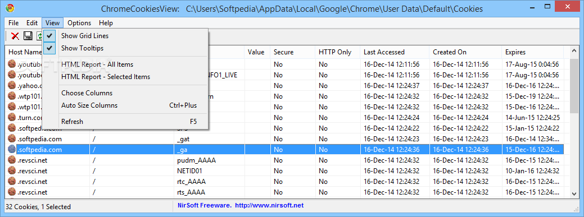Close the open View menu
584x217 pixels.
[52, 23]
